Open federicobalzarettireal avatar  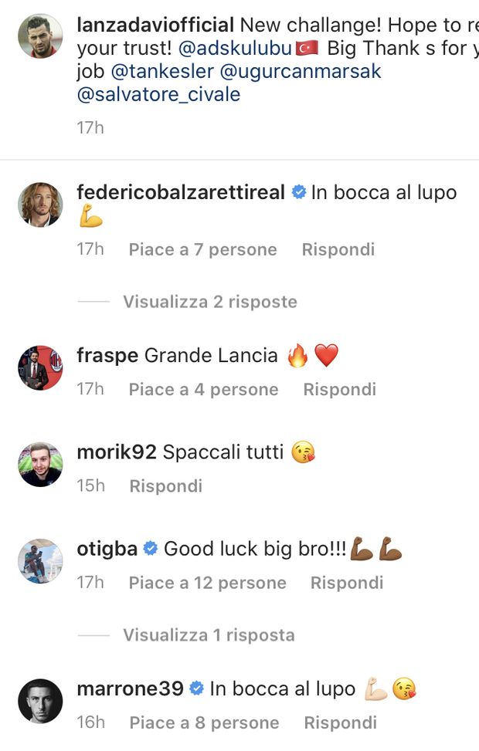(x=40, y=204)
